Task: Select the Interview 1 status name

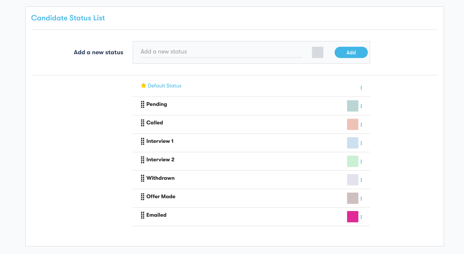Action: click(x=160, y=141)
